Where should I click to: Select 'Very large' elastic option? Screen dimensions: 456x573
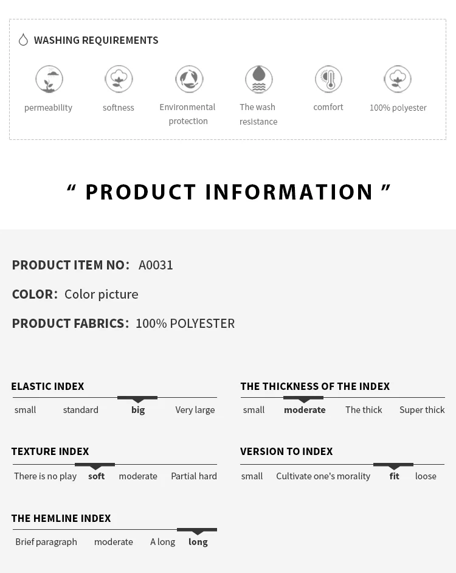pyautogui.click(x=195, y=410)
